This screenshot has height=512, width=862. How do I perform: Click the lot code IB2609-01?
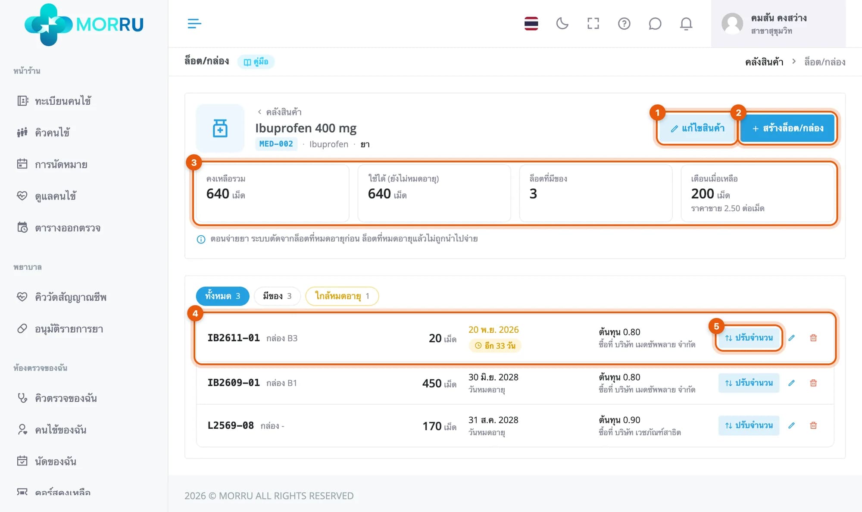tap(234, 383)
